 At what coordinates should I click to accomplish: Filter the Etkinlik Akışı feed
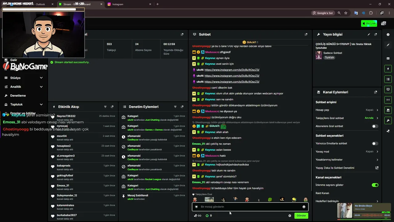coord(105,107)
